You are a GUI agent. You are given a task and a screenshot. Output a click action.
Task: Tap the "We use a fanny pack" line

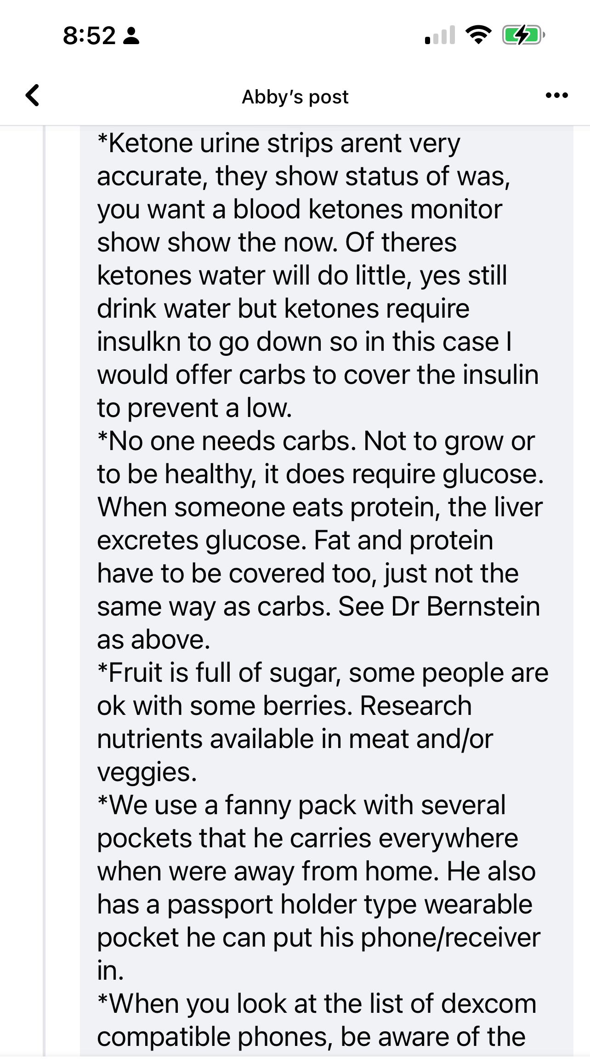point(301,805)
